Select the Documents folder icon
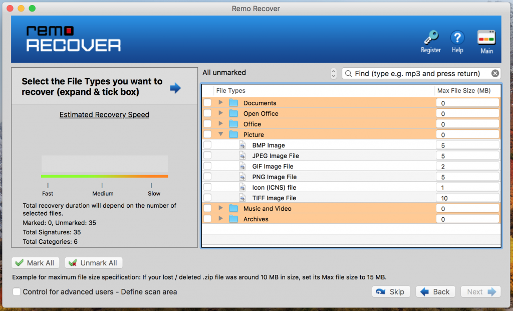Image resolution: width=513 pixels, height=311 pixels. [x=233, y=103]
